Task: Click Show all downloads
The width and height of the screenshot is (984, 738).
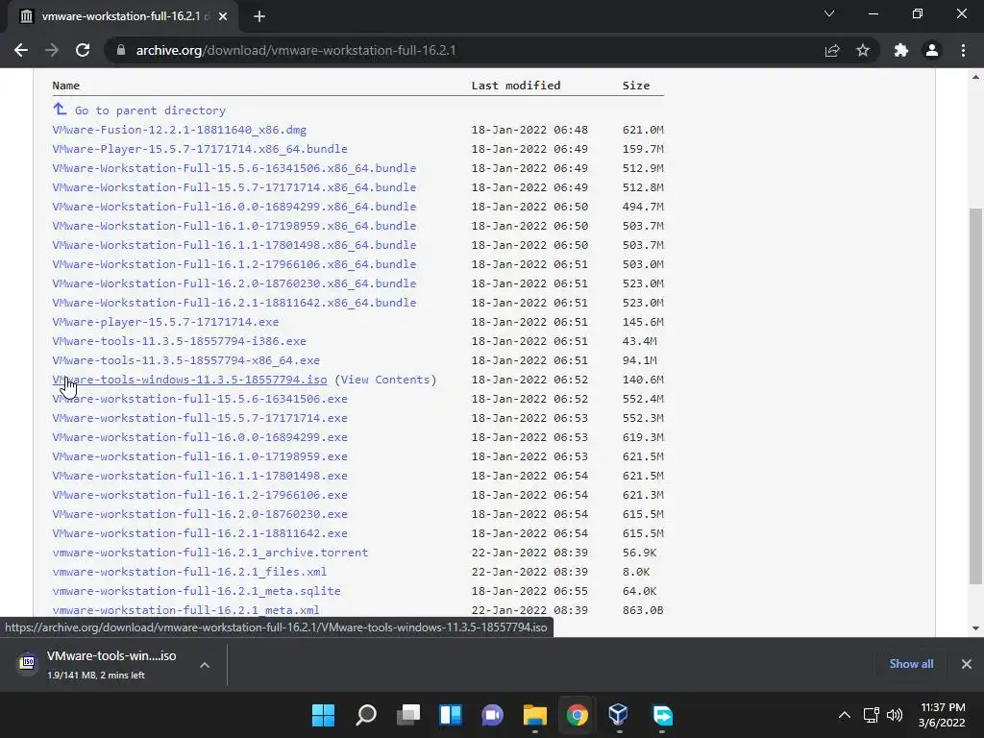Action: [x=911, y=664]
